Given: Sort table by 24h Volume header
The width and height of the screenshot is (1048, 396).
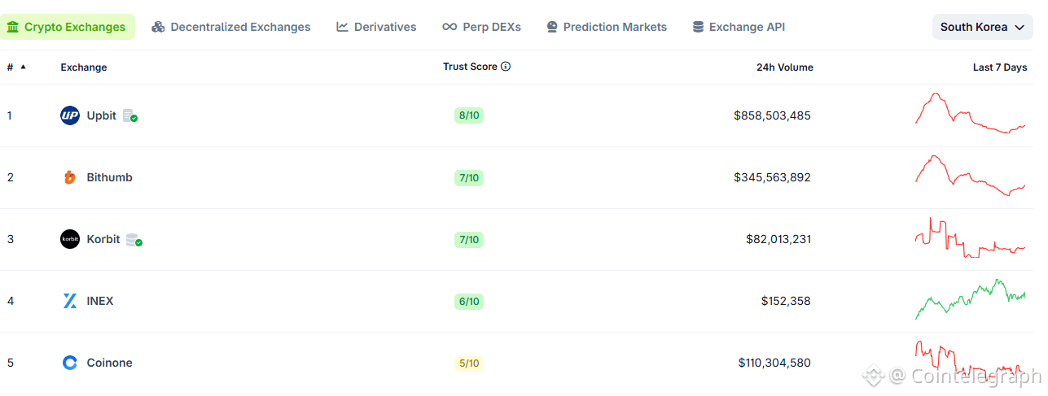Looking at the screenshot, I should tap(784, 67).
